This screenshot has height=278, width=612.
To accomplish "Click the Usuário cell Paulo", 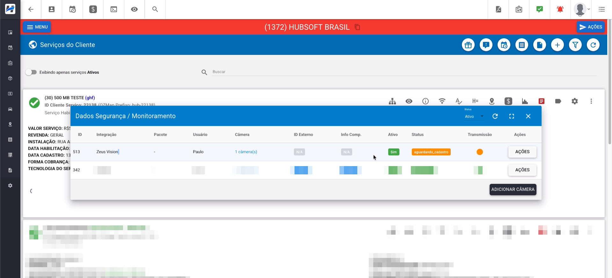I will (198, 152).
